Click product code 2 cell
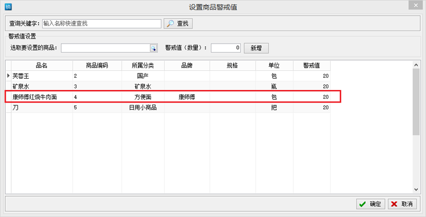Image resolution: width=426 pixels, height=217 pixels. pyautogui.click(x=97, y=76)
